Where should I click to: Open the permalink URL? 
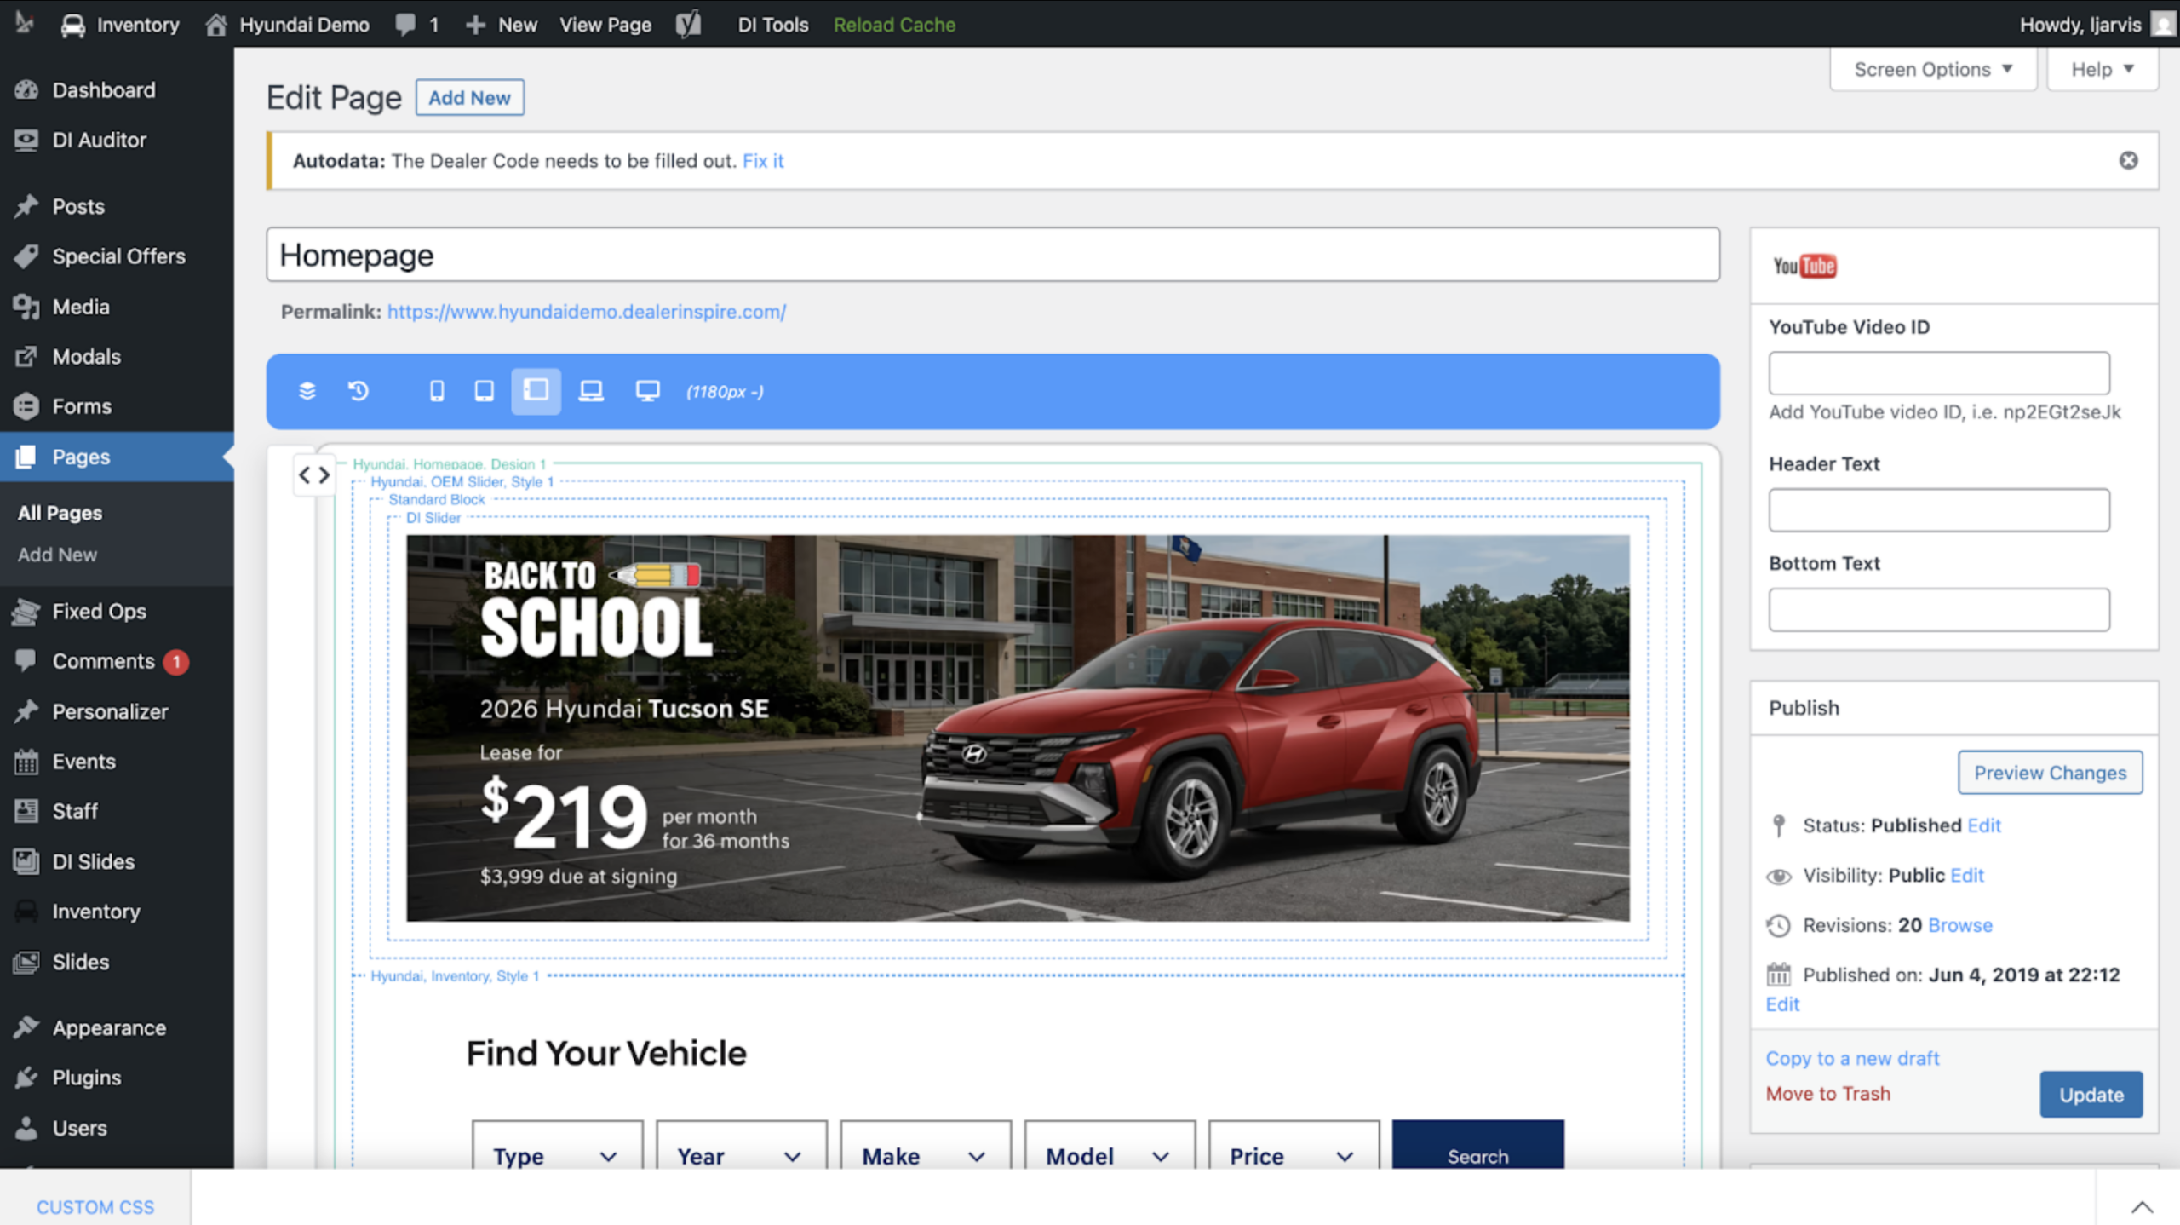coord(586,312)
